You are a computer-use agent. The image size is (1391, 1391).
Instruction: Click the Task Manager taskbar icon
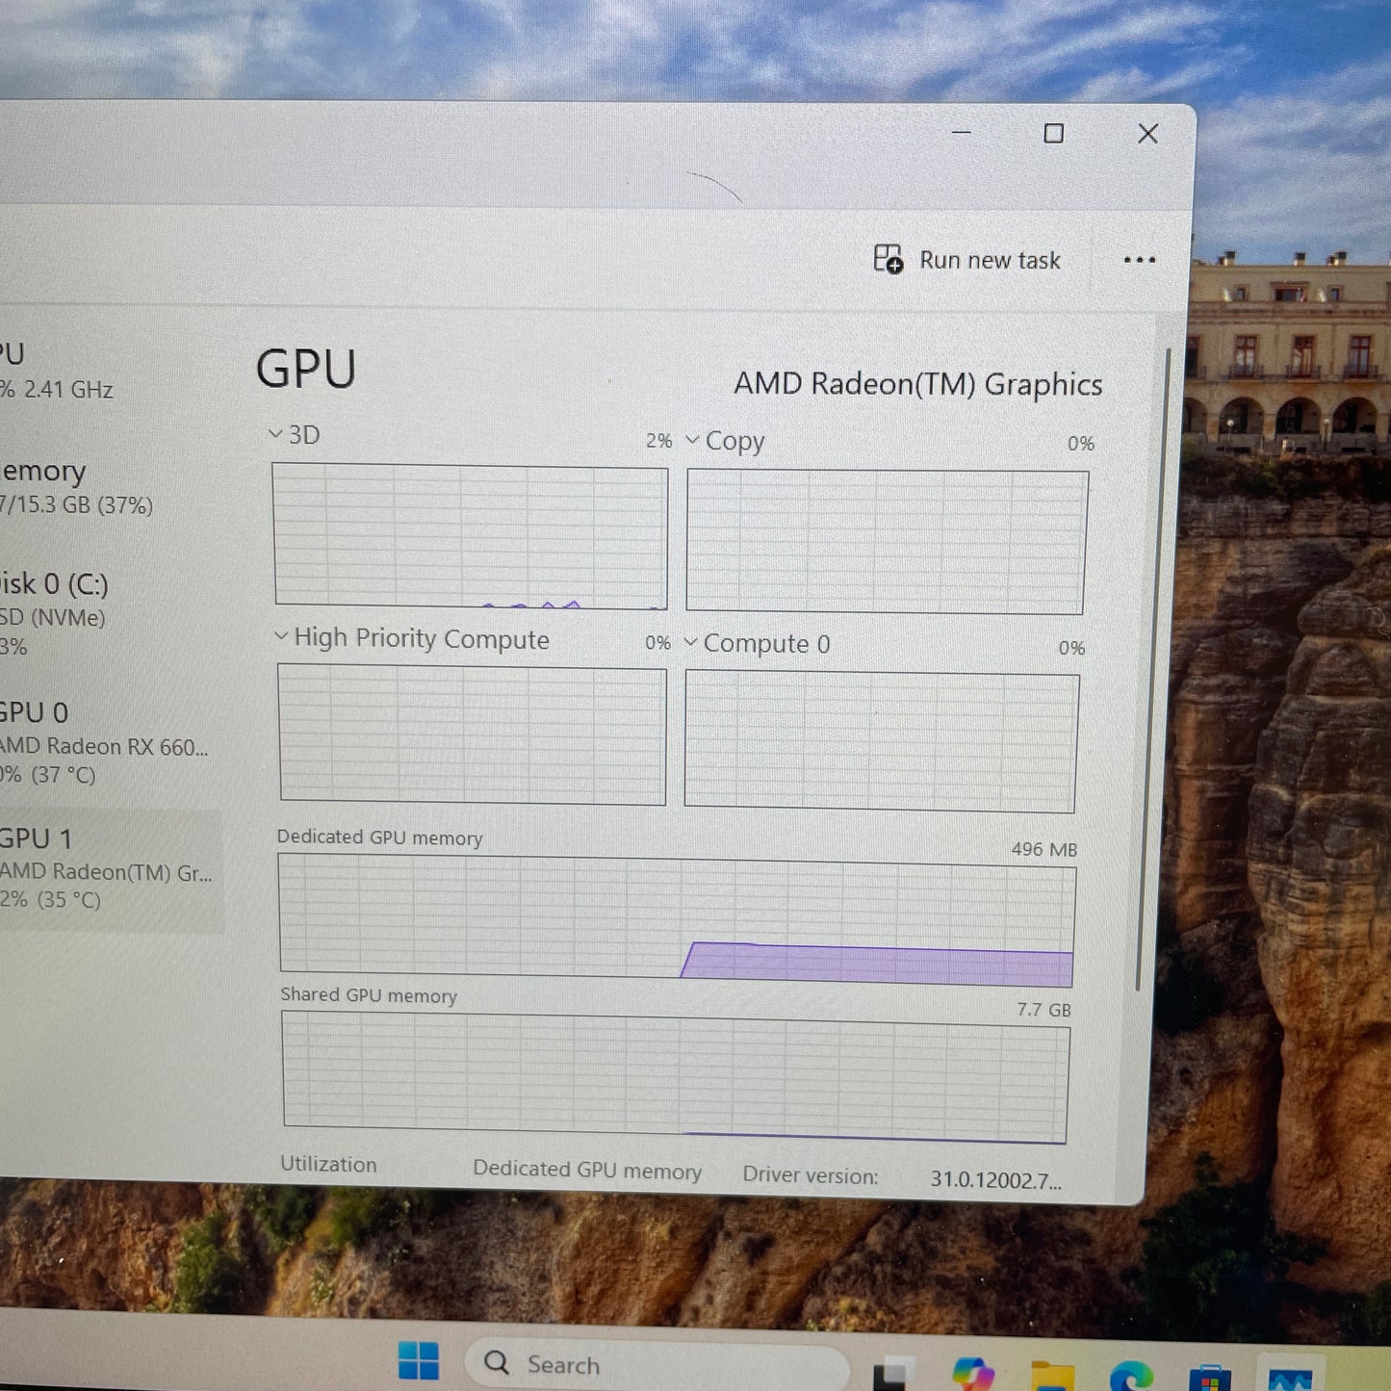coord(1290,1379)
